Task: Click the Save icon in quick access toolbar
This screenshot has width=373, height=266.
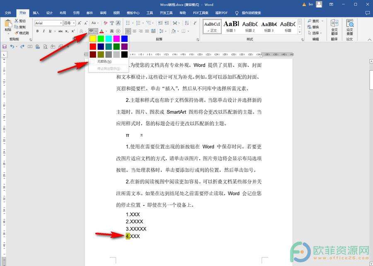Action: (x=4, y=46)
